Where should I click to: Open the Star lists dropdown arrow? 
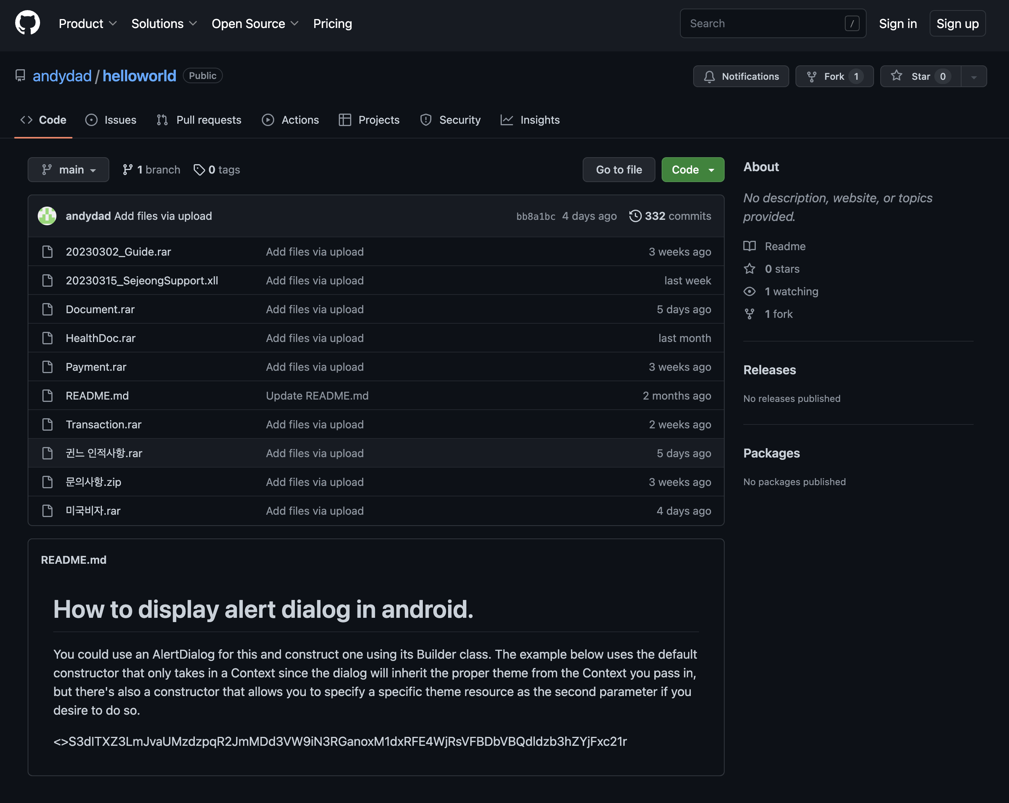pos(974,76)
